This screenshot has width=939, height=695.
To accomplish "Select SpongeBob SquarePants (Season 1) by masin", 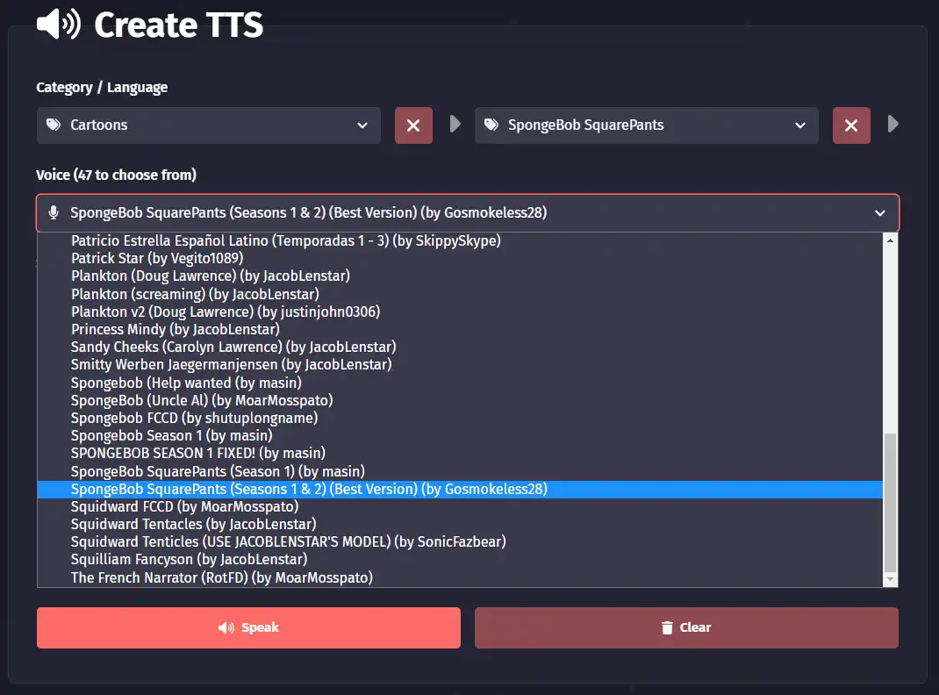I will tap(460, 471).
